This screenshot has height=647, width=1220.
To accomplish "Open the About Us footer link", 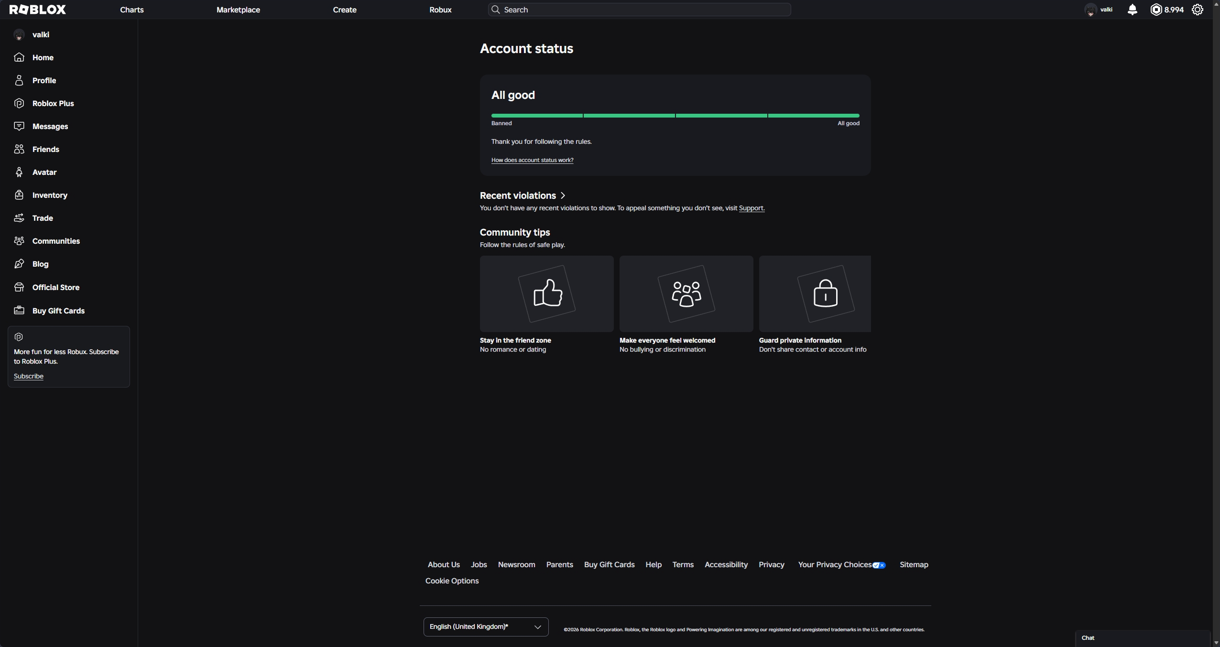I will pos(444,565).
